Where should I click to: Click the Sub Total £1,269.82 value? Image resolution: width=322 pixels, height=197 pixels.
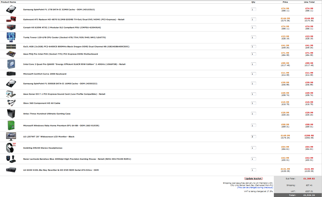click(309, 179)
